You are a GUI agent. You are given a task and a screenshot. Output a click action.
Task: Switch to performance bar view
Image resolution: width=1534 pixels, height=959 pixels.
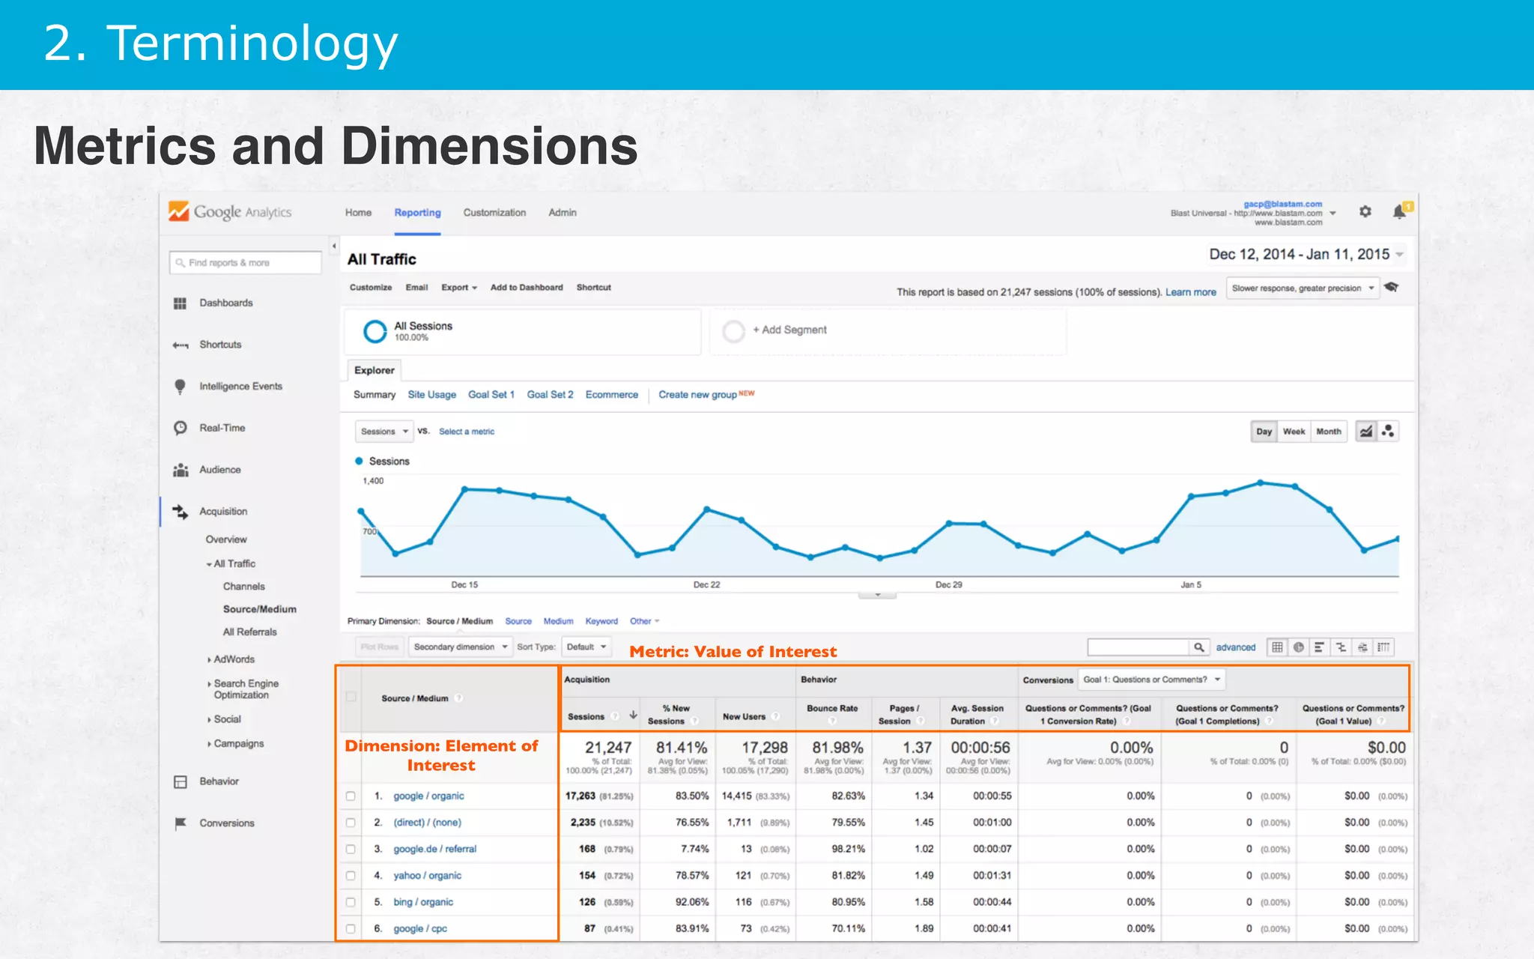point(1319,647)
